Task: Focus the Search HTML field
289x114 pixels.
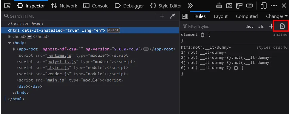Action: coord(79,16)
